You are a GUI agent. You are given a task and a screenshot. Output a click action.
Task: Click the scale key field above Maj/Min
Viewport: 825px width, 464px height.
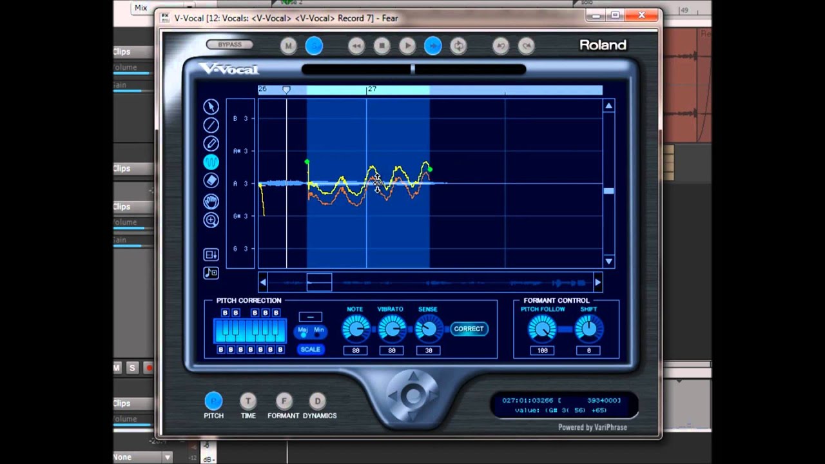coord(310,317)
